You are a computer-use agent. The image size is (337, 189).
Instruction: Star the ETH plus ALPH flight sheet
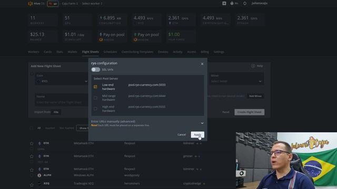tap(32, 170)
